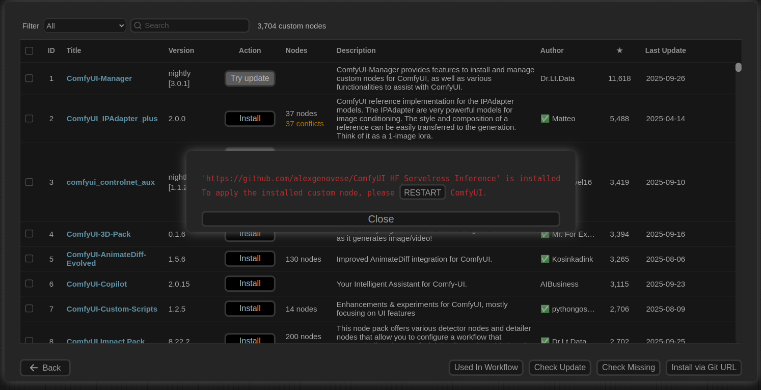This screenshot has height=390, width=761.
Task: Click the verified badge beside Mr. For Ex author
Action: [545, 234]
